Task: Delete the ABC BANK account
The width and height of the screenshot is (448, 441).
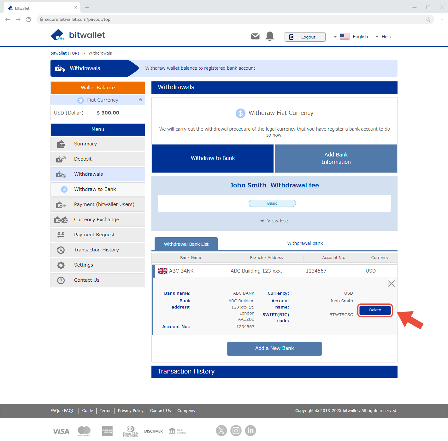Action: pos(375,310)
